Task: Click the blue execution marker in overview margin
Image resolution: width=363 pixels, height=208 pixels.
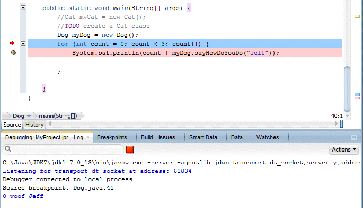Action: pos(357,95)
